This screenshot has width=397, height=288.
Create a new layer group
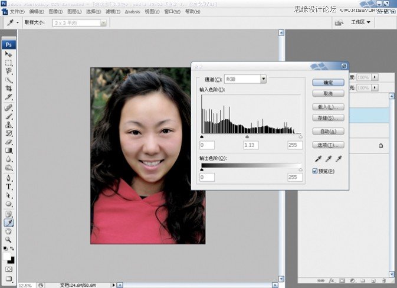click(x=363, y=280)
